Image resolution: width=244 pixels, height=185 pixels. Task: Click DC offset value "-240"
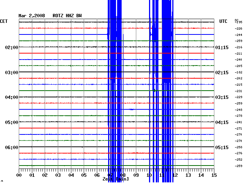click(x=238, y=60)
